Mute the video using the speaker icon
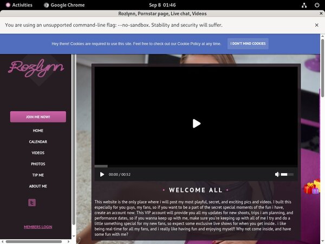The image size is (325, 244). tap(277, 175)
